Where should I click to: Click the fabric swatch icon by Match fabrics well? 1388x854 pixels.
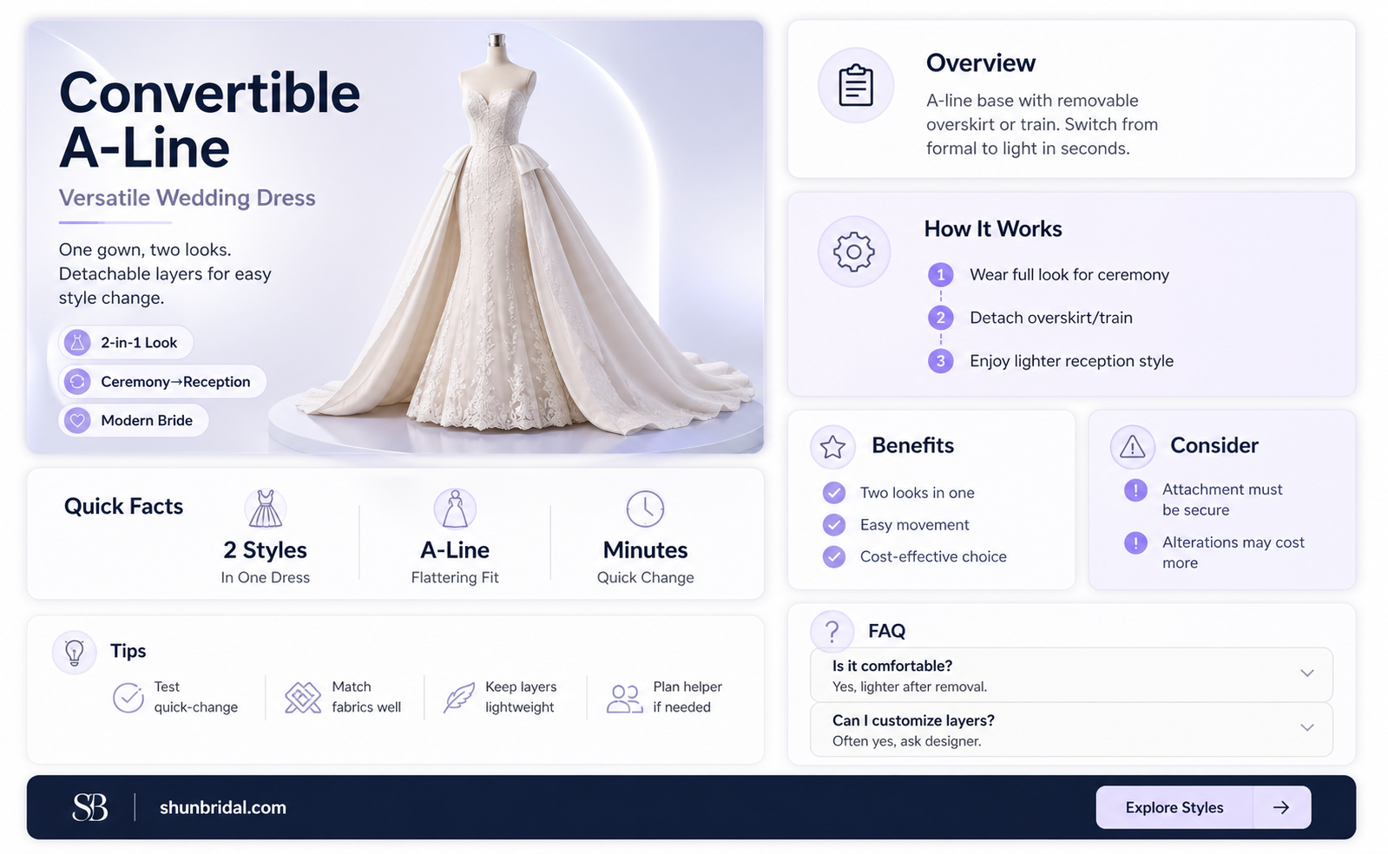(303, 697)
